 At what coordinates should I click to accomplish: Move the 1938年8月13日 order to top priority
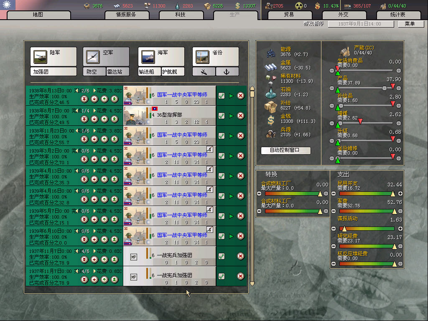[x=114, y=99]
